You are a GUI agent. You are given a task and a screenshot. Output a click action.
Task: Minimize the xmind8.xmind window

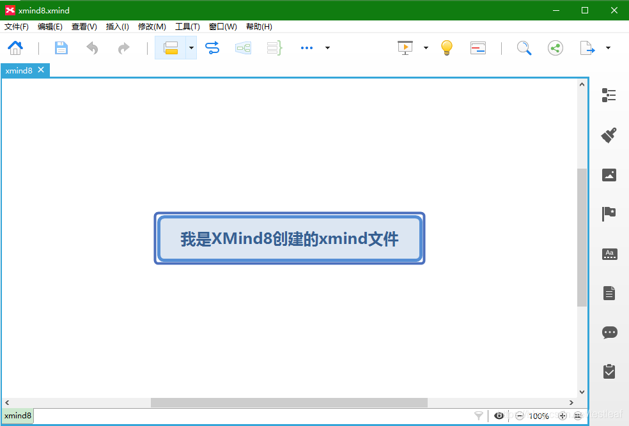pyautogui.click(x=556, y=10)
